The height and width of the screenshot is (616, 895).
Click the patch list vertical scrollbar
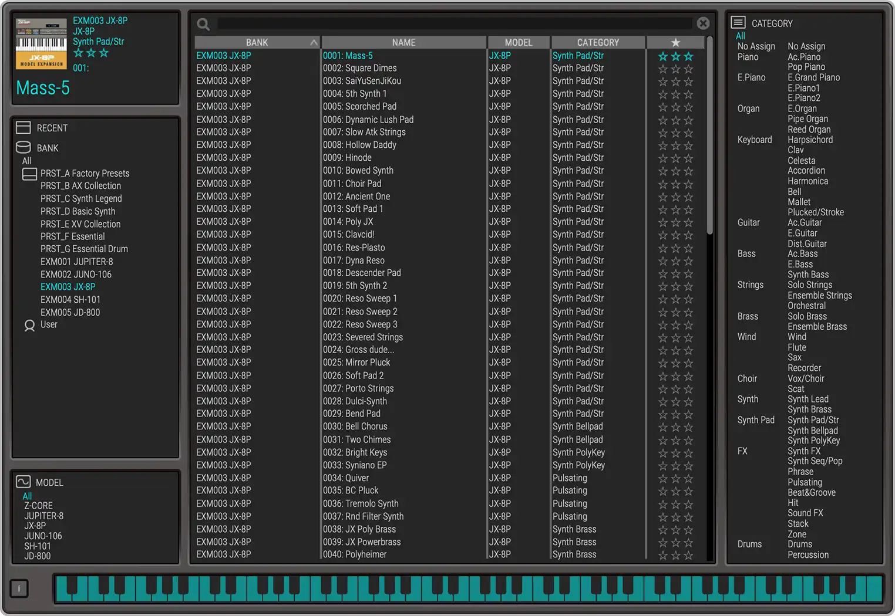[x=709, y=136]
